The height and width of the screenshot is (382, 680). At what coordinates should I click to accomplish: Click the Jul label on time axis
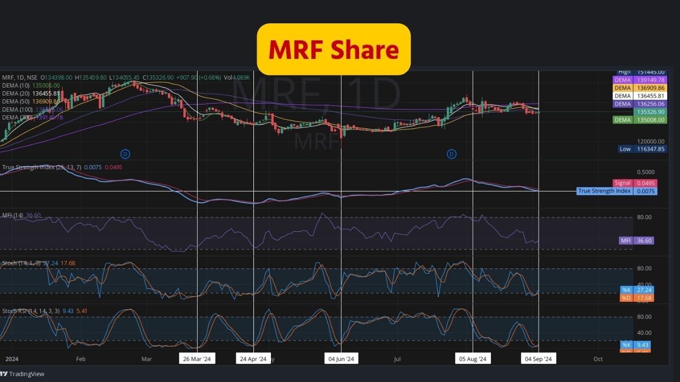click(x=397, y=359)
